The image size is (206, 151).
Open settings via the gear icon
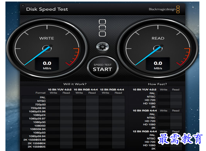coord(103,47)
